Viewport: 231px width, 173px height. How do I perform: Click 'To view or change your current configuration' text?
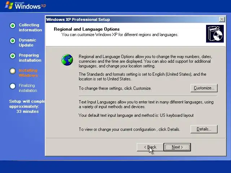coord(129,129)
